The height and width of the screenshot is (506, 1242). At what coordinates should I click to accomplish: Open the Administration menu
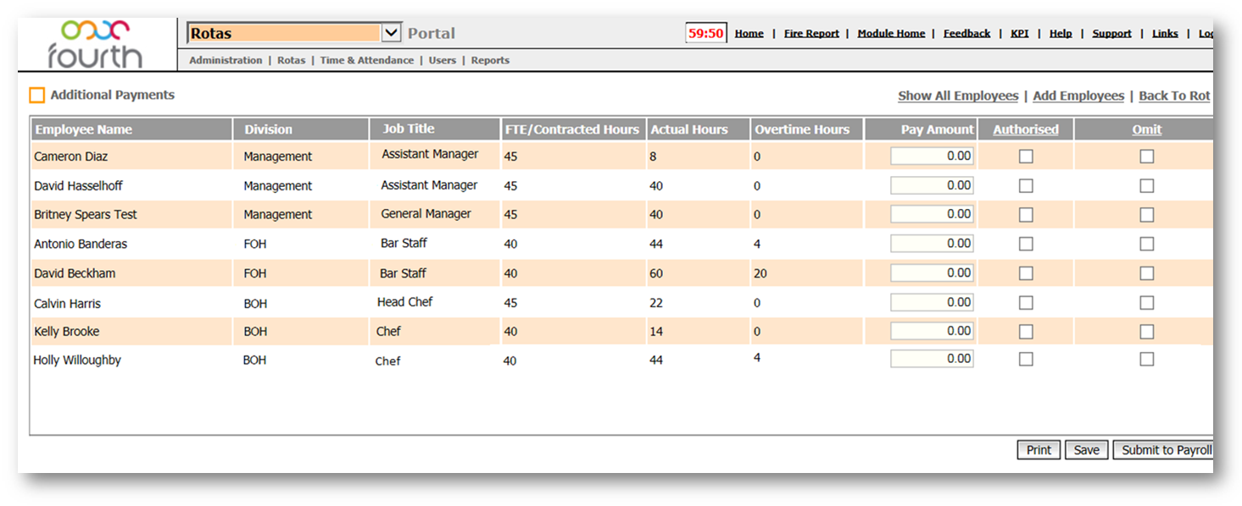pos(226,60)
